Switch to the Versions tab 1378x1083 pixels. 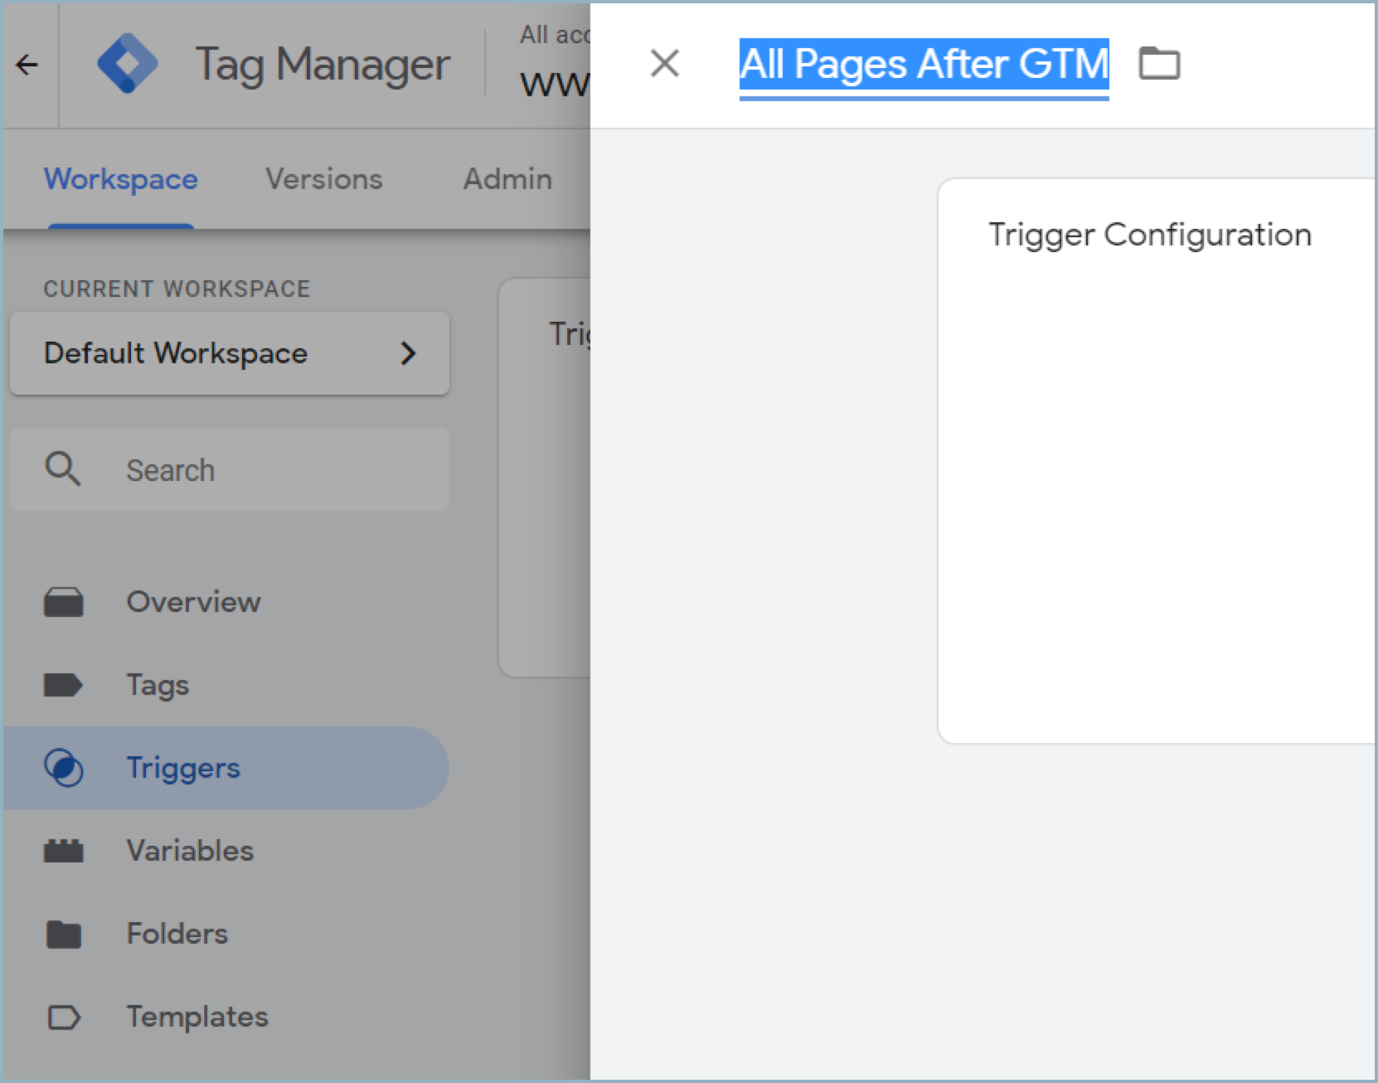(x=324, y=179)
